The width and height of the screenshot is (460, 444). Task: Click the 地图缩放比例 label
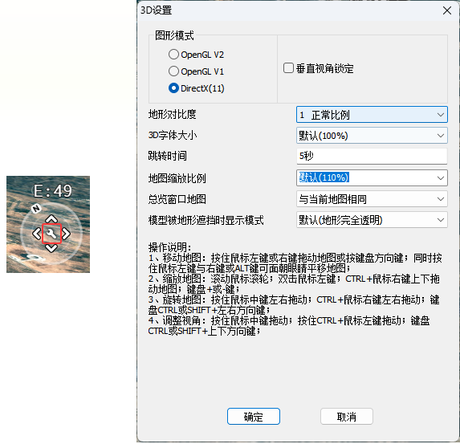(x=177, y=177)
